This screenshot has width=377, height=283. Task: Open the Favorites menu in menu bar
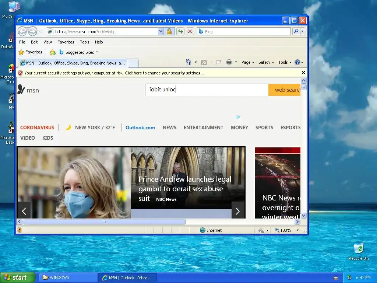66,42
